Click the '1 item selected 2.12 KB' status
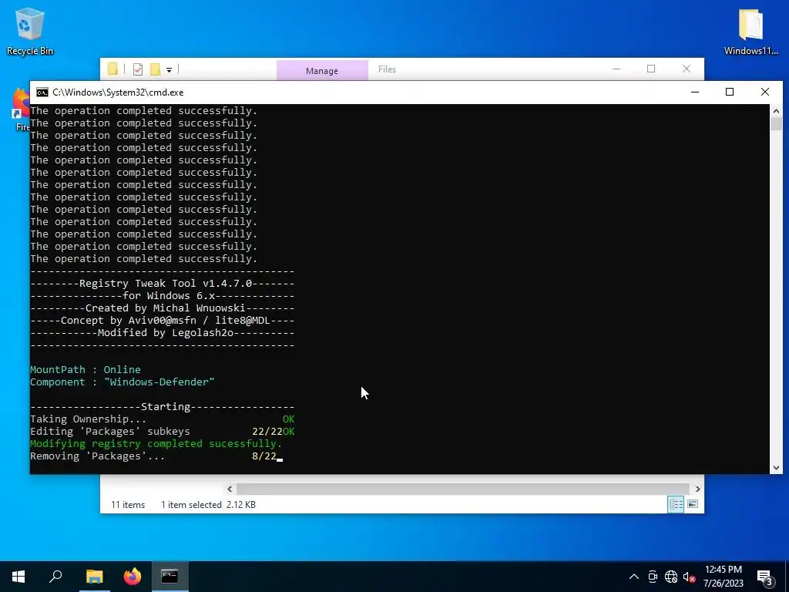789x592 pixels. tap(208, 504)
